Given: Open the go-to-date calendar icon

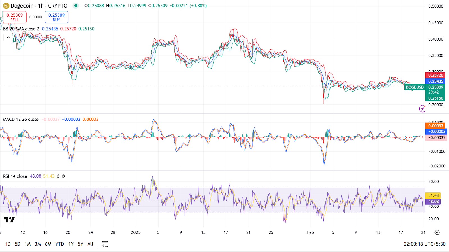Looking at the screenshot, I should click(105, 244).
